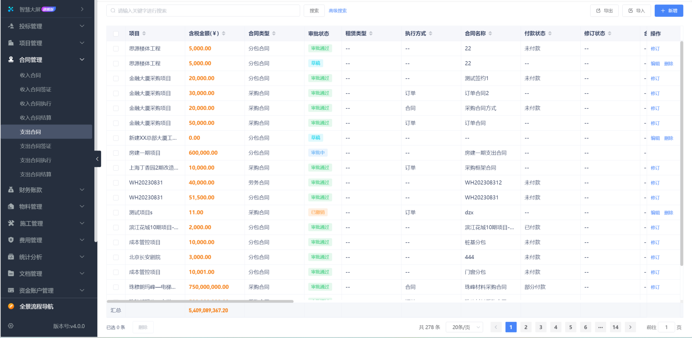Toggle the select-all header checkbox
This screenshot has width=692, height=338.
pos(116,33)
